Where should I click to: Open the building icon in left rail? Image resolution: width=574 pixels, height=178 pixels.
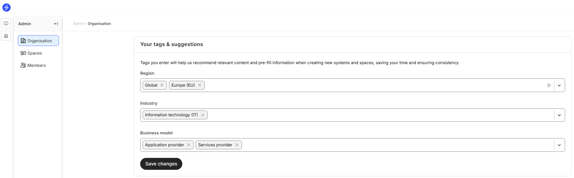point(6,36)
